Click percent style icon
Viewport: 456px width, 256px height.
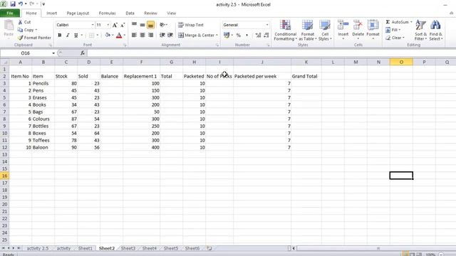point(239,35)
